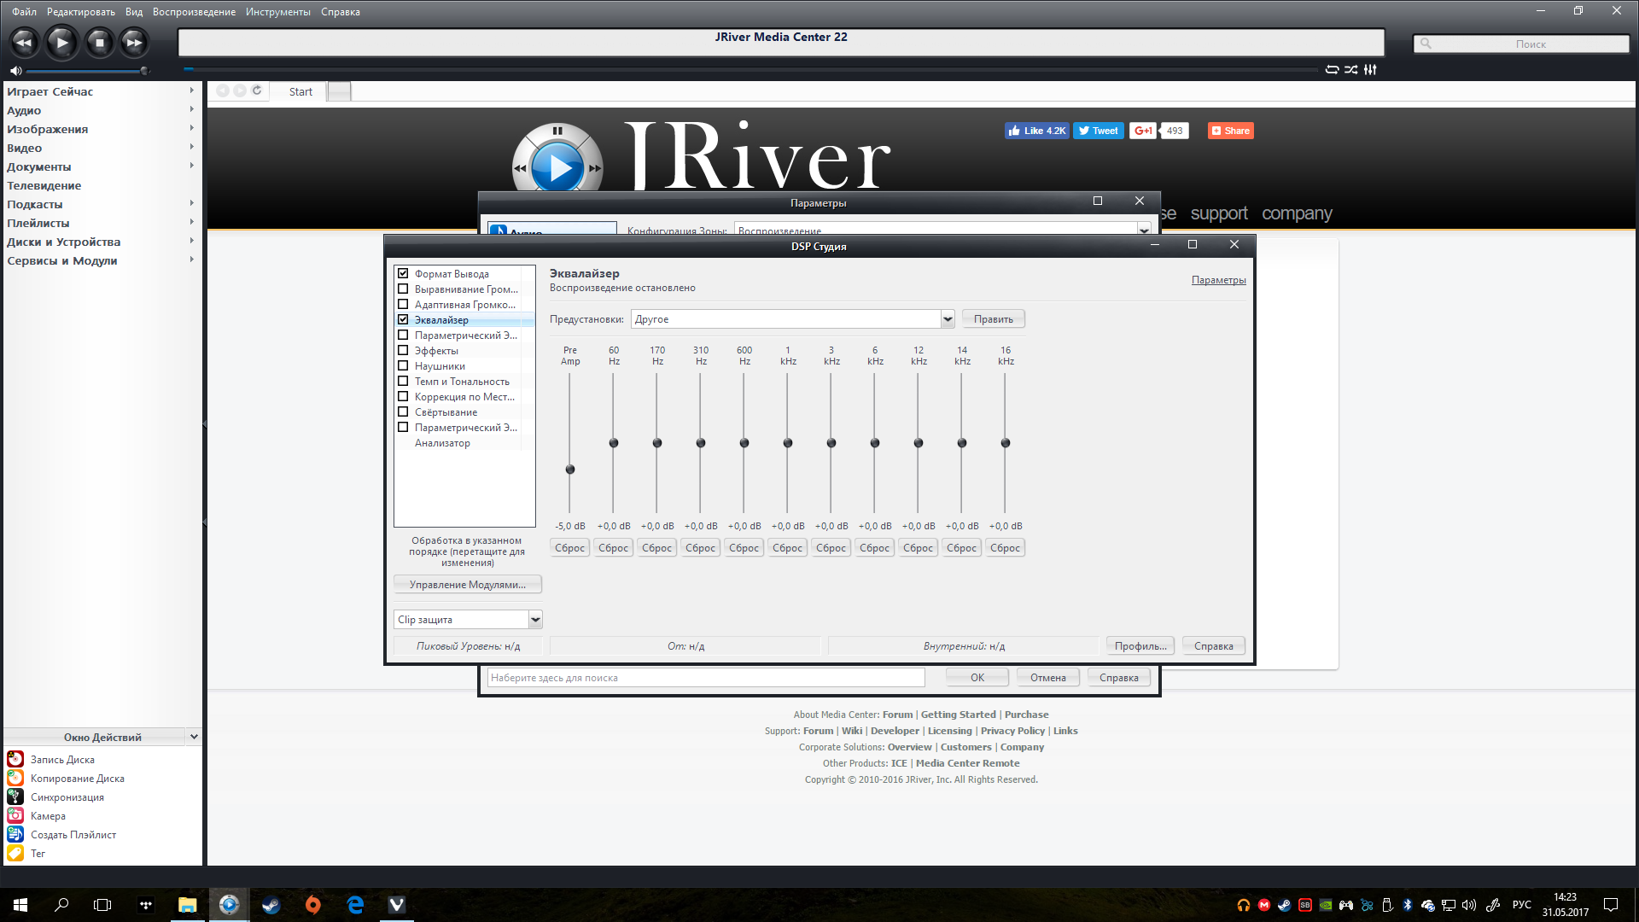Expand Плейлисты tree arrow
Image resolution: width=1639 pixels, height=922 pixels.
coord(192,222)
